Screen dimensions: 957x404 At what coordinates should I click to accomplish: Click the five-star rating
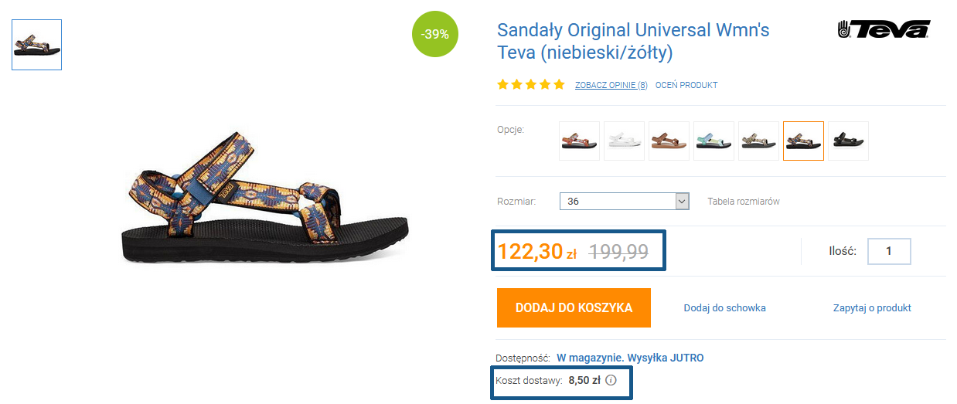coord(531,85)
